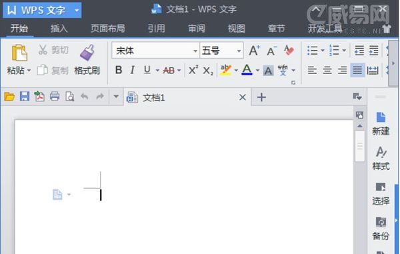
Task: Apply blue font color A
Action: 247,69
